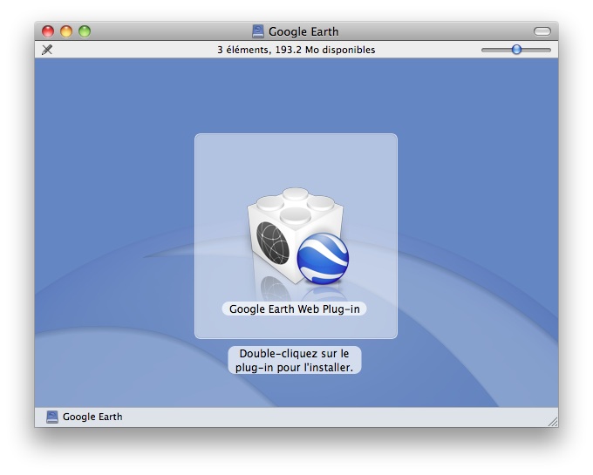Click the window resize grip corner
Viewport: 593px width, 475px height.
coord(553,422)
